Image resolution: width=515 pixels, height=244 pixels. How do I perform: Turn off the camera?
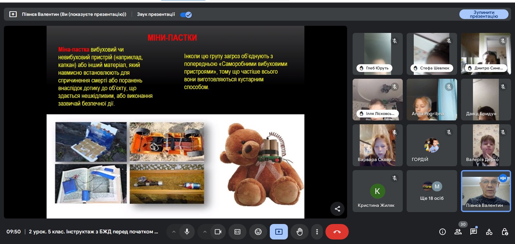218,232
